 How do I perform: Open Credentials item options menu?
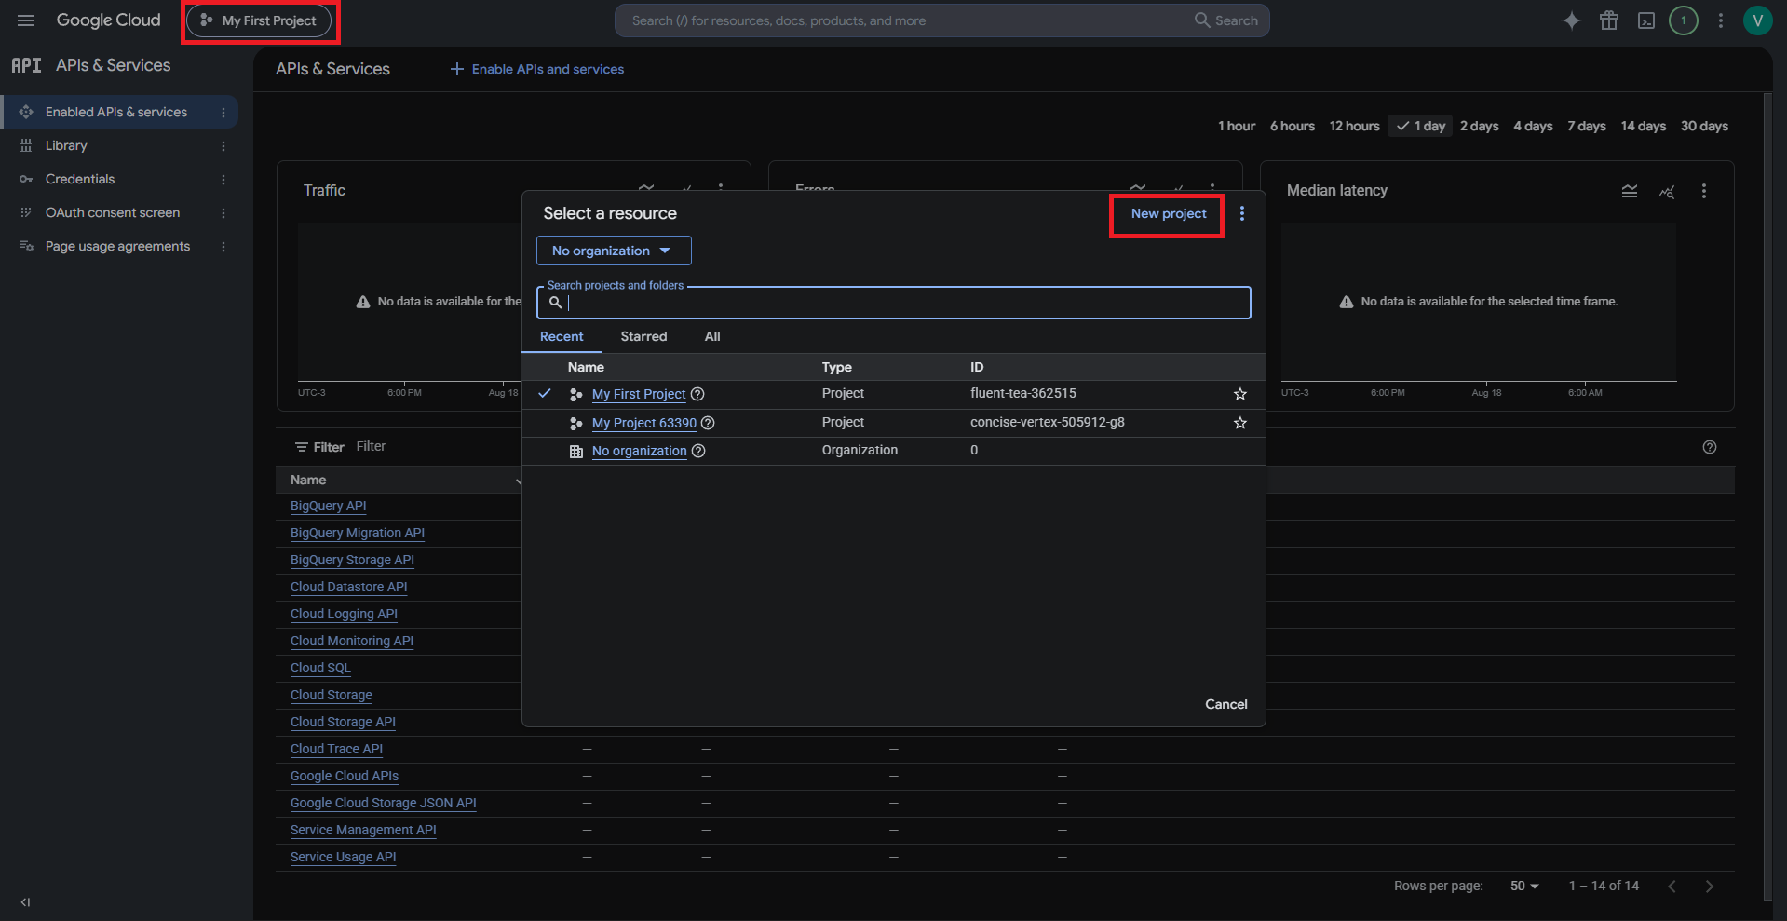click(223, 179)
